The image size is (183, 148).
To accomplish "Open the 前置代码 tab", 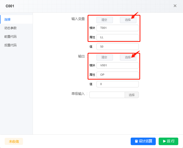I will pos(16,37).
